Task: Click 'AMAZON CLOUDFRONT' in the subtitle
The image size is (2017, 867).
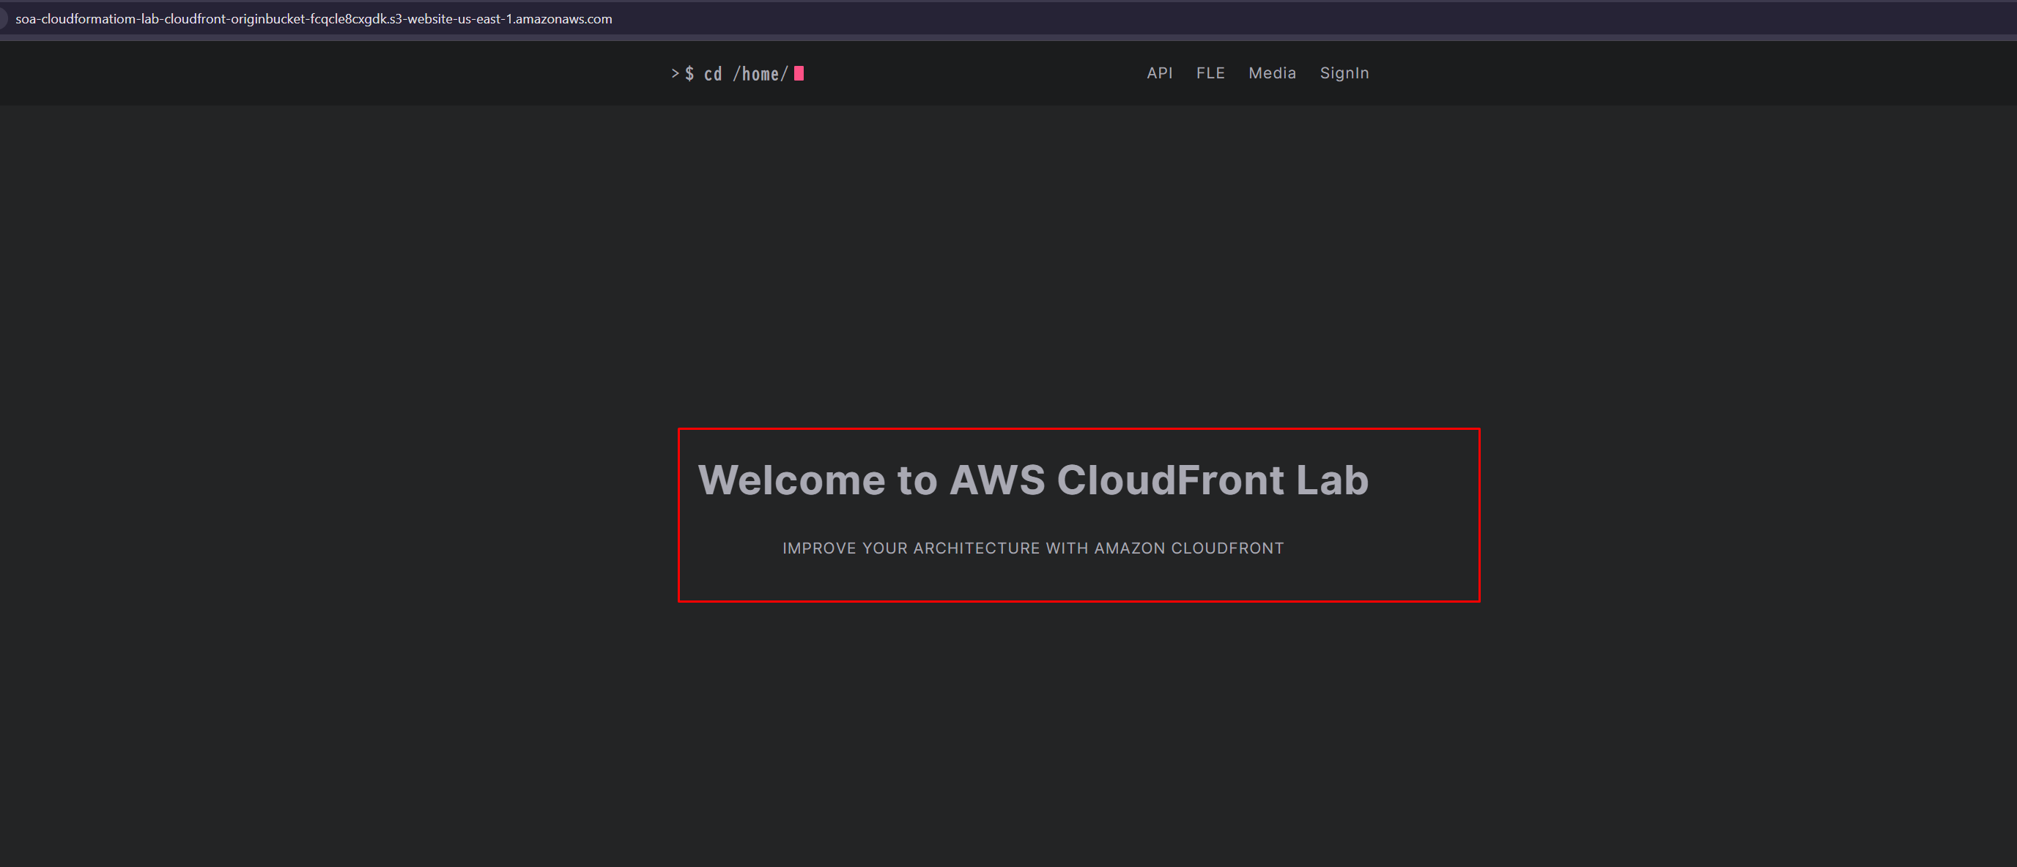Action: (1188, 548)
